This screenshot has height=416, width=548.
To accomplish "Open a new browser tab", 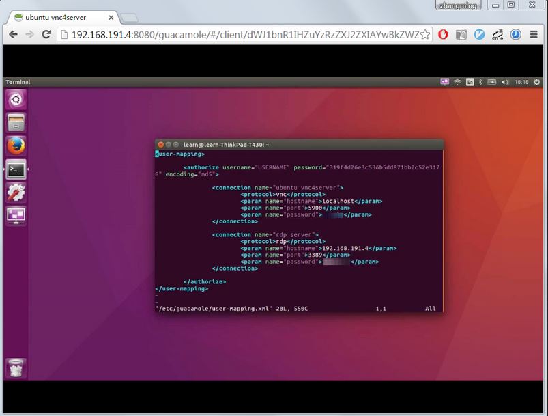I will (129, 17).
